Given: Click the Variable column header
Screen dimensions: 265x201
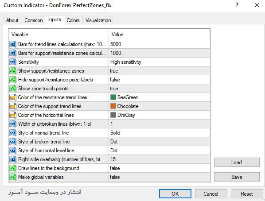Looking at the screenshot, I should pos(58,35).
